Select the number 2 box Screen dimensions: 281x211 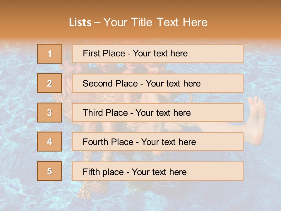(x=49, y=83)
